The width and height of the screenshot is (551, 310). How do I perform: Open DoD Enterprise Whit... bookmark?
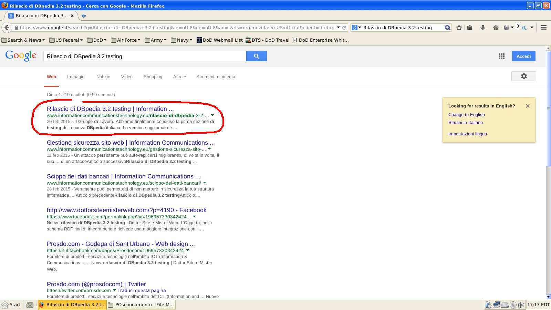(321, 40)
